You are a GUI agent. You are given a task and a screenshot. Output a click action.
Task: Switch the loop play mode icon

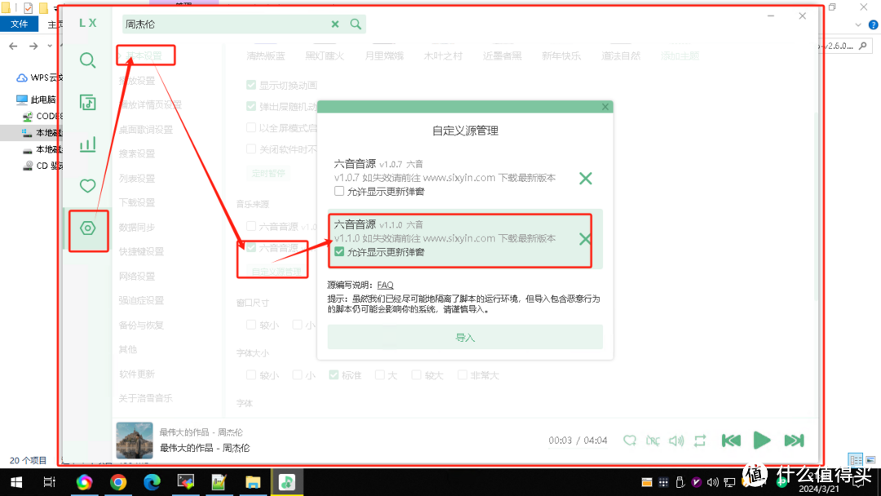tap(700, 441)
